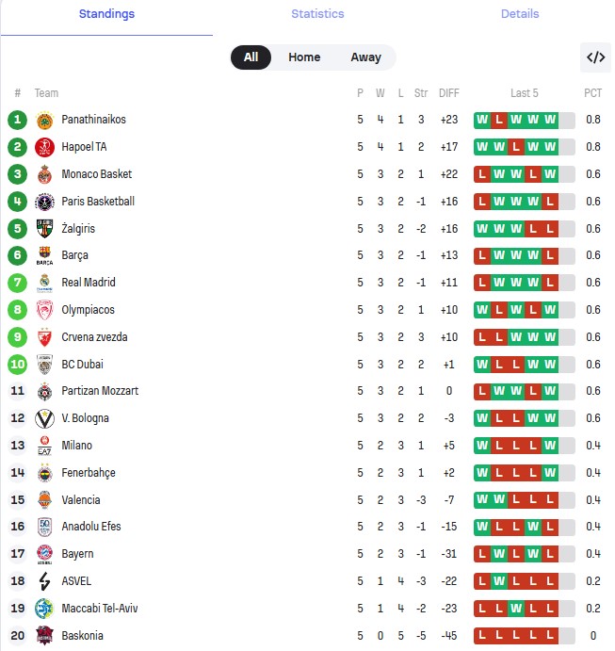Image resolution: width=615 pixels, height=651 pixels.
Task: Click the Olympiacos team logo
Action: 44,310
